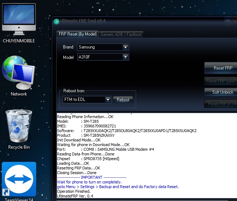Click the Reset FRP (UART) button
This screenshot has width=237, height=201.
point(221,81)
